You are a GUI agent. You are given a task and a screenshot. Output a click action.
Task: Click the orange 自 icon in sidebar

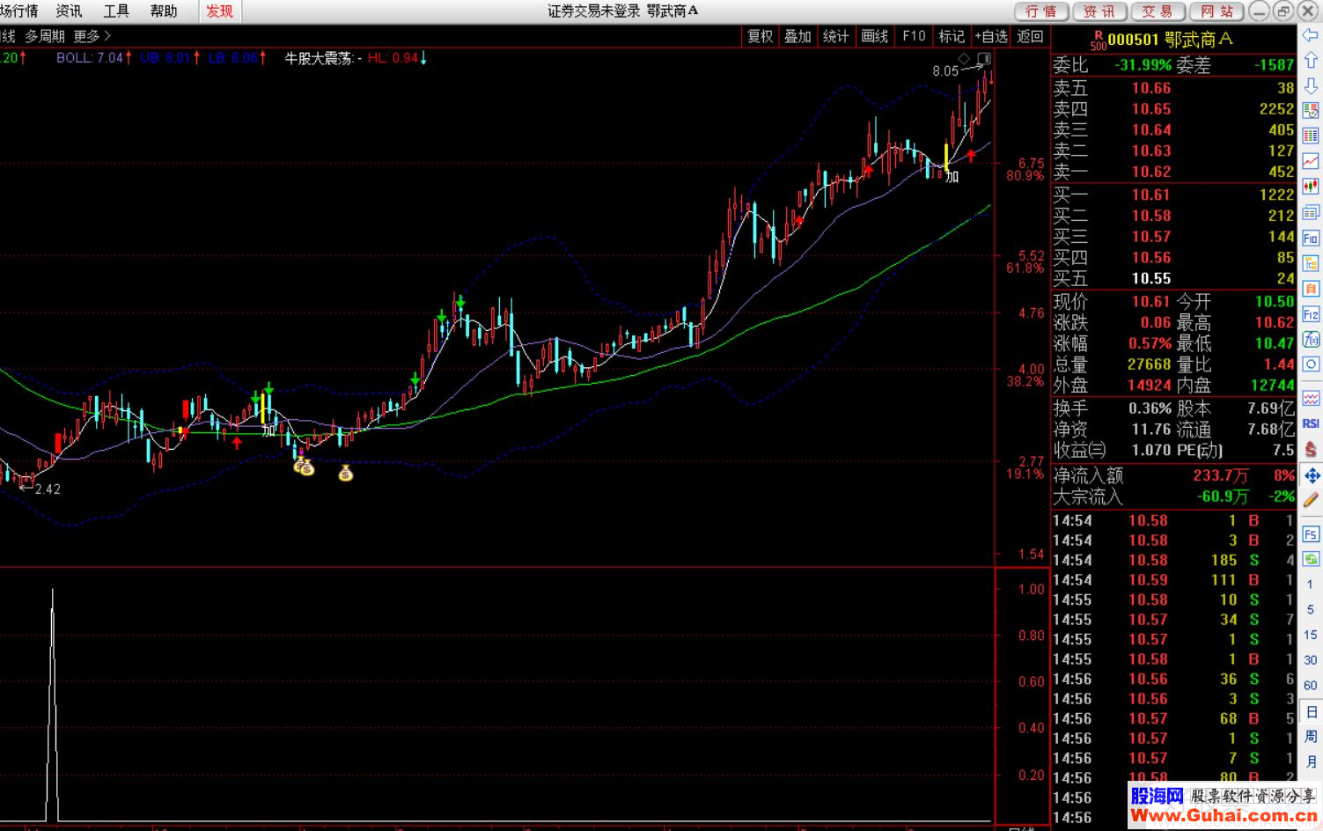click(x=1311, y=289)
